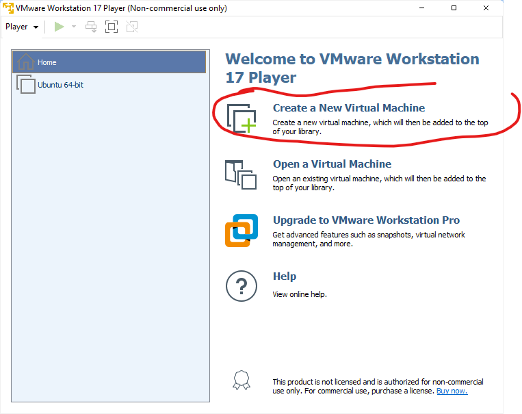522x414 pixels.
Task: Click the green Power On play button
Action: click(x=60, y=27)
